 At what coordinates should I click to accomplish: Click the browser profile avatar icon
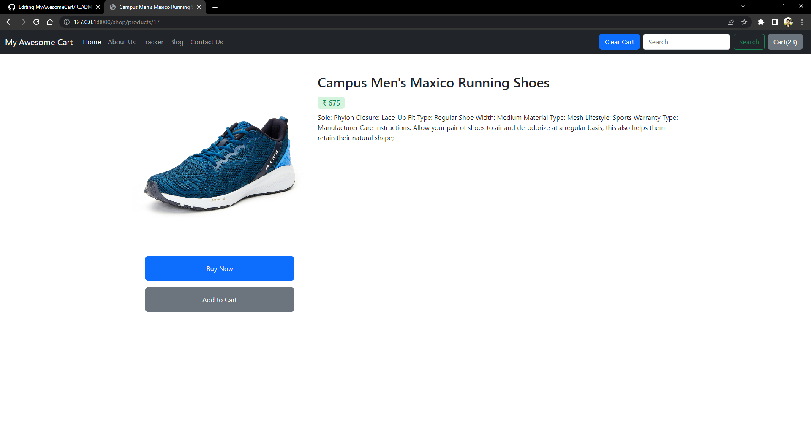tap(789, 22)
